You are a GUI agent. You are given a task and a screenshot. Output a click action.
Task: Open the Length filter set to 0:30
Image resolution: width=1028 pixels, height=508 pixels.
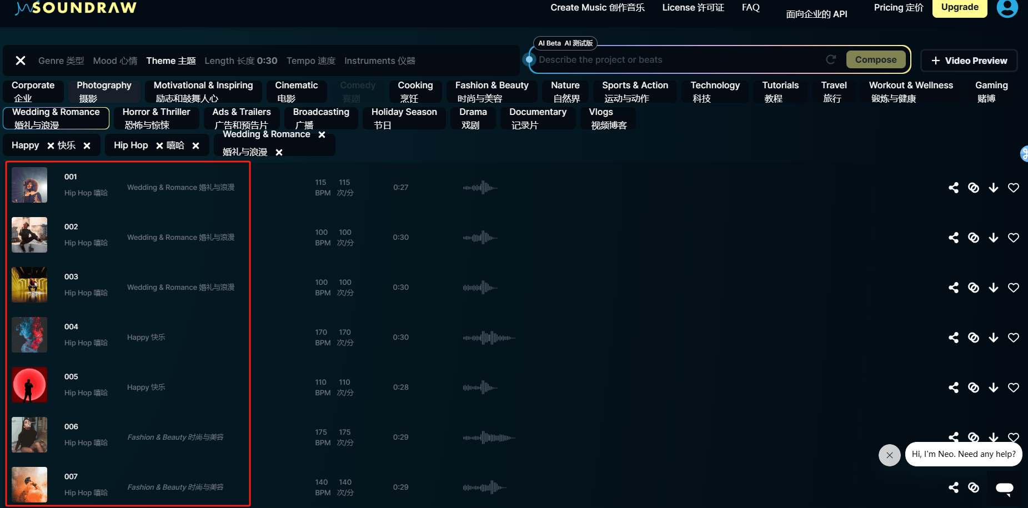pyautogui.click(x=240, y=61)
